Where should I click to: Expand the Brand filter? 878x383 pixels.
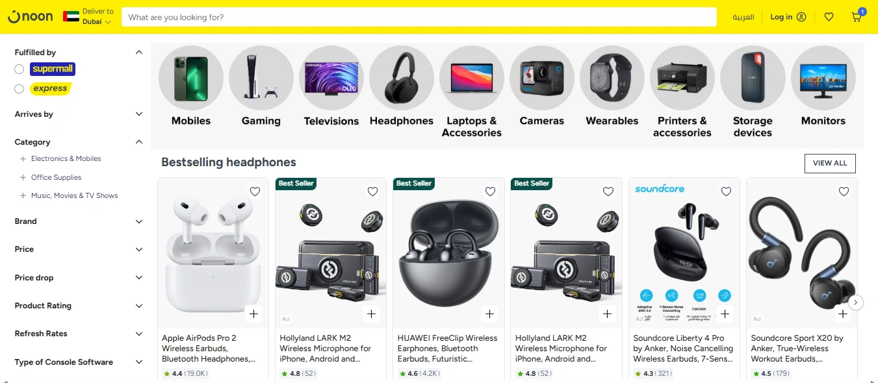[x=78, y=221]
